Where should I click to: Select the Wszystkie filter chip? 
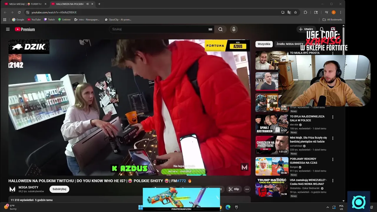tap(264, 44)
